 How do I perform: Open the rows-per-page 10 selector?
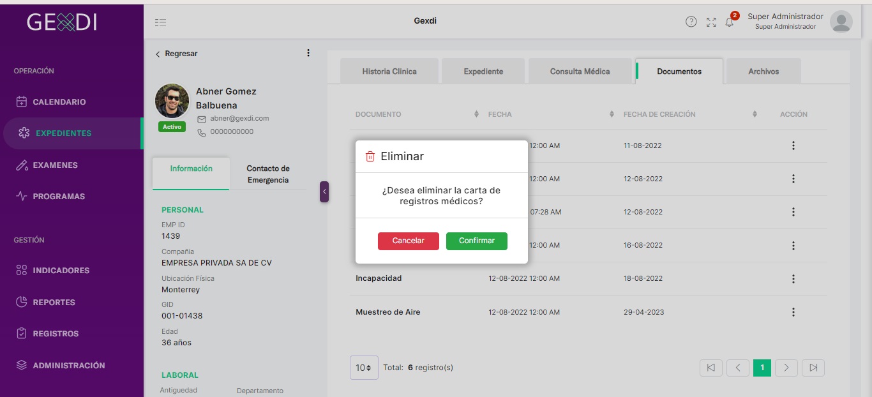click(364, 368)
